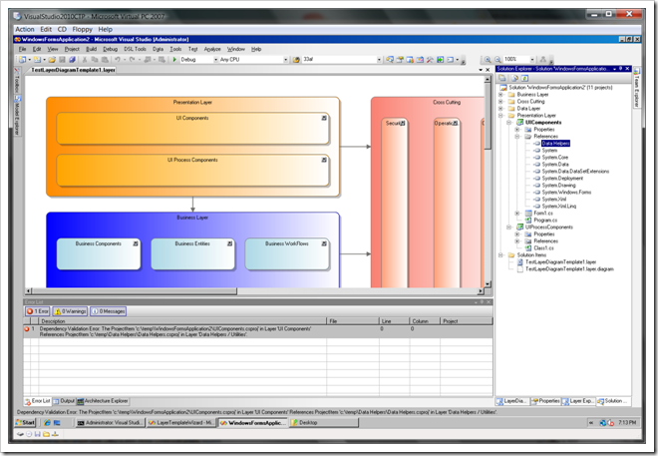Collapse the Business Workflows layer box
This screenshot has height=456, width=658.
(x=326, y=243)
